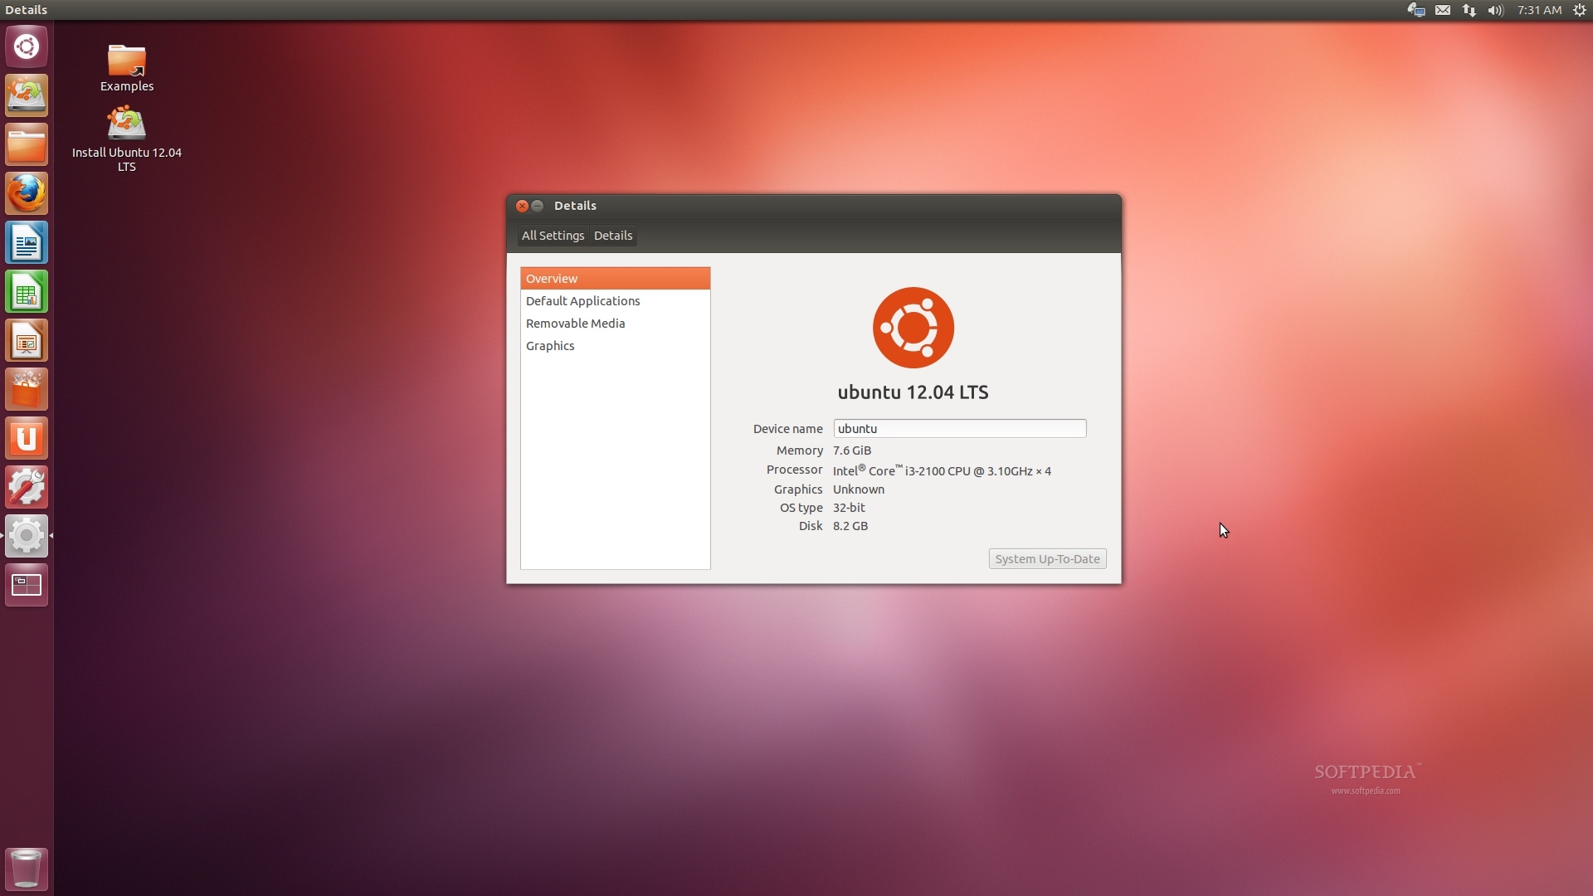The width and height of the screenshot is (1593, 896).
Task: Click the 'ubuntu 12.04 LTS' heading
Action: point(913,392)
